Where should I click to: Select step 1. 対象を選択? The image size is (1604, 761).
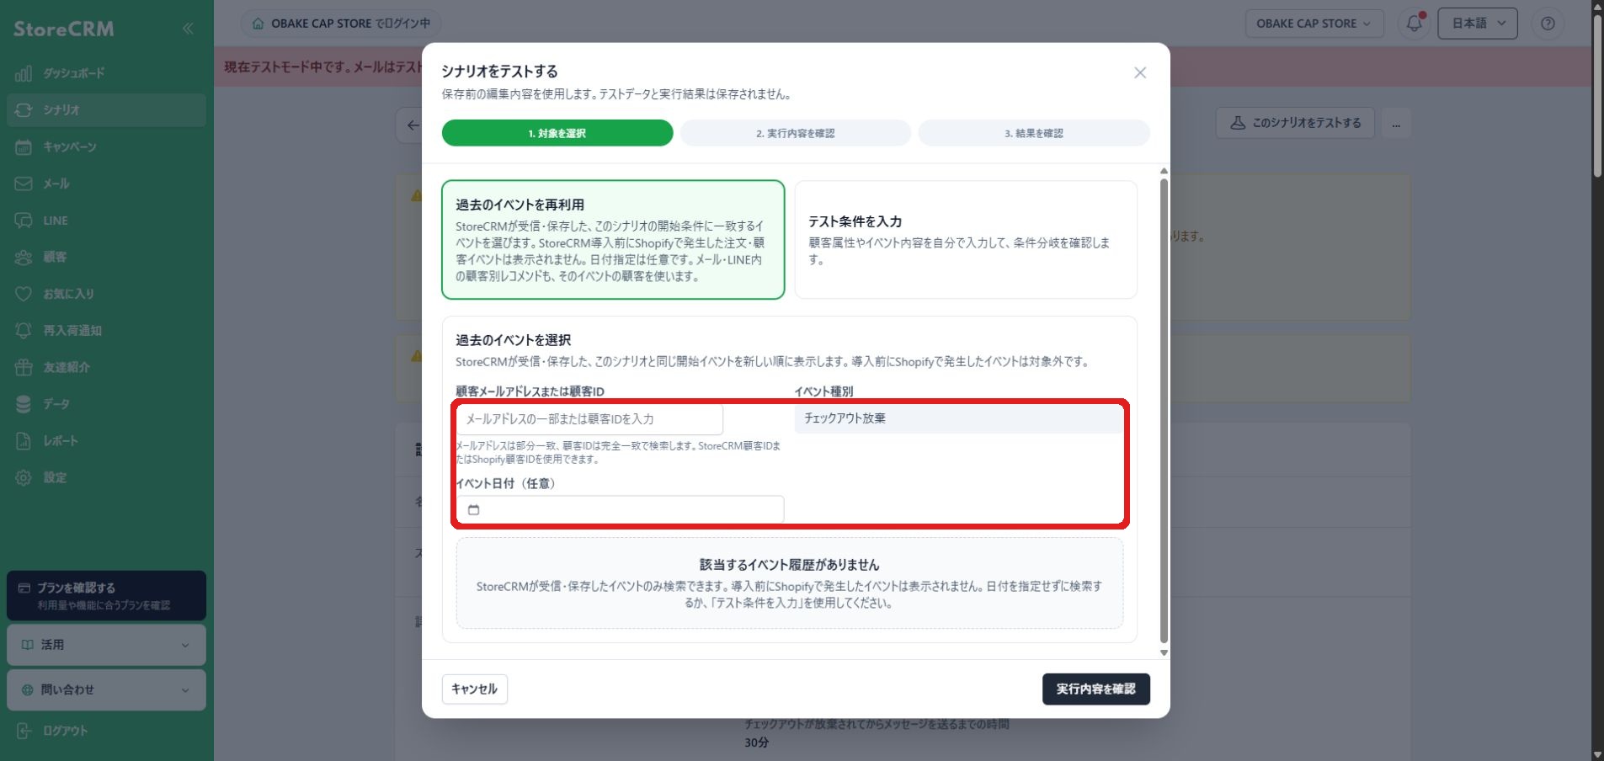pos(557,133)
